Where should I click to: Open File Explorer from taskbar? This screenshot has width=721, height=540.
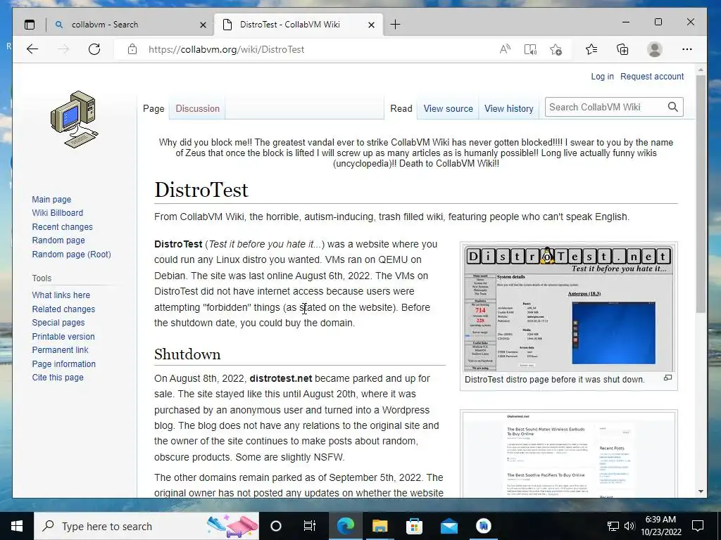point(380,526)
